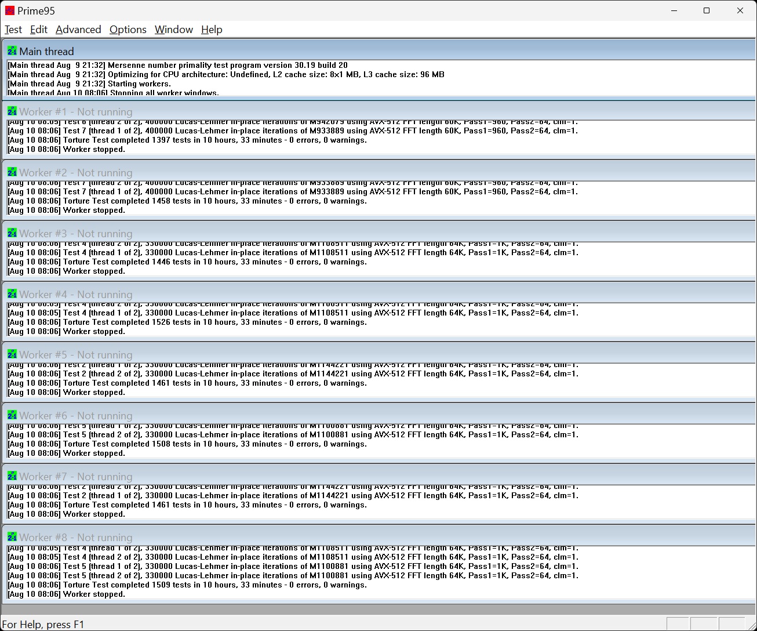Click Worker #8 Test 5 thread 1 of 2 line
The image size is (757, 631).
(x=293, y=566)
